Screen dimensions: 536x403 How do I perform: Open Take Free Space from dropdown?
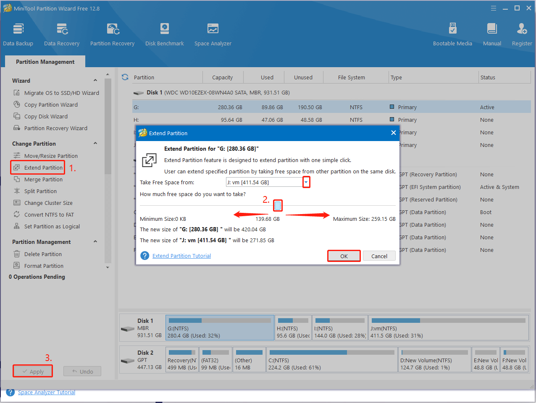(306, 182)
